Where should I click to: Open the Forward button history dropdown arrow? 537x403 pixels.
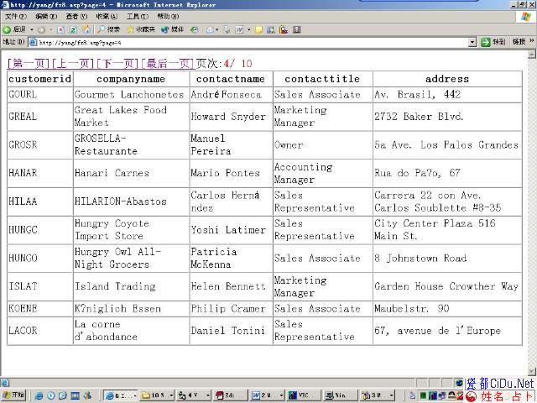tap(50, 29)
